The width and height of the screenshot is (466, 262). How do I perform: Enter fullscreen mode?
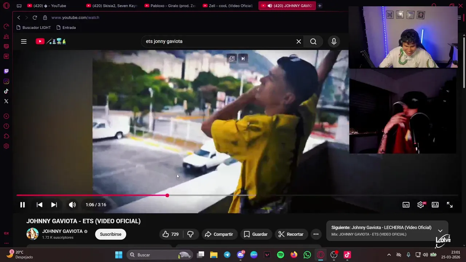(450, 205)
